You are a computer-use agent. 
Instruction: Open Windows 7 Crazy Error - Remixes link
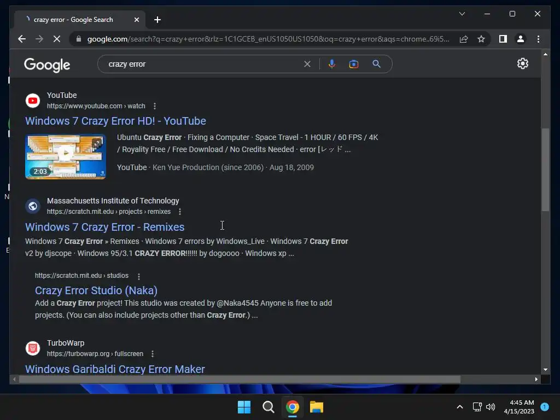coord(104,227)
